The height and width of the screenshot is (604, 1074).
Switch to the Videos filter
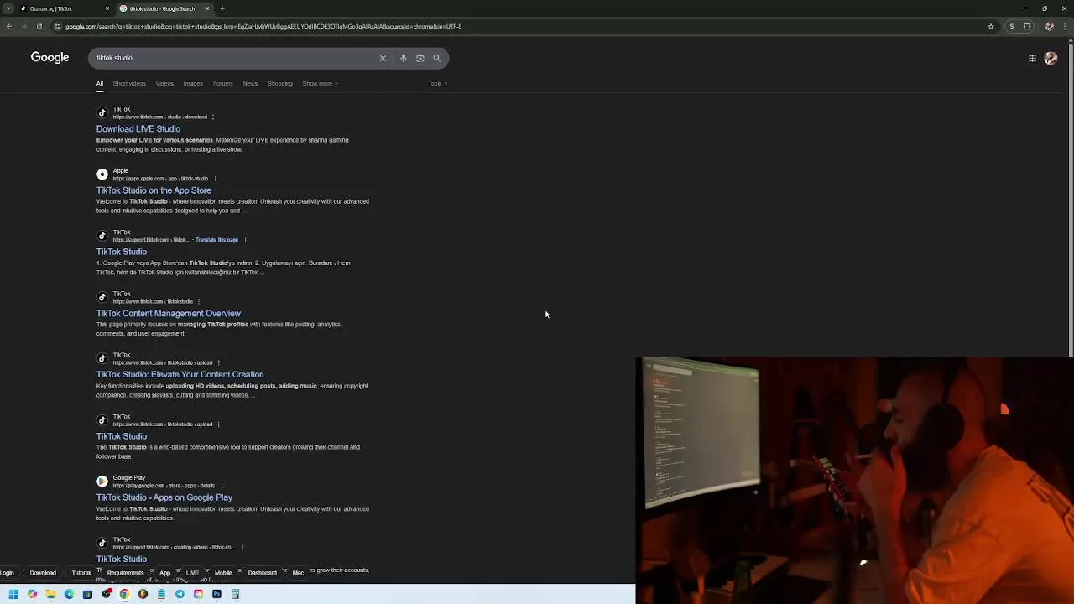[164, 83]
